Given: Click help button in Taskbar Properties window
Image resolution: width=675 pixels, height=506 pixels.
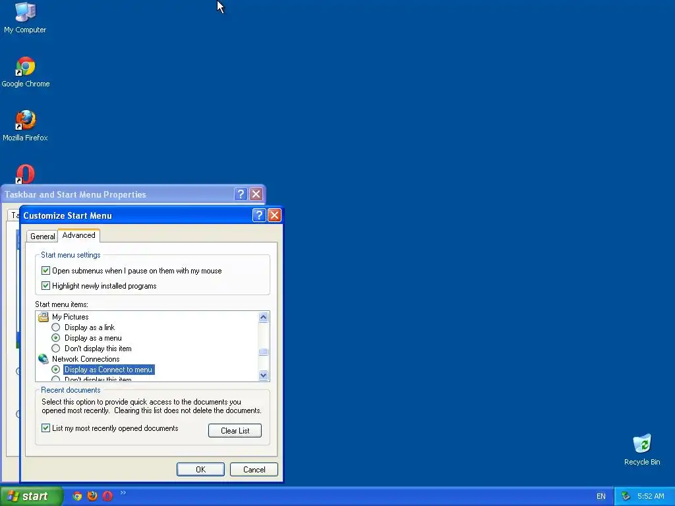Looking at the screenshot, I should 241,194.
